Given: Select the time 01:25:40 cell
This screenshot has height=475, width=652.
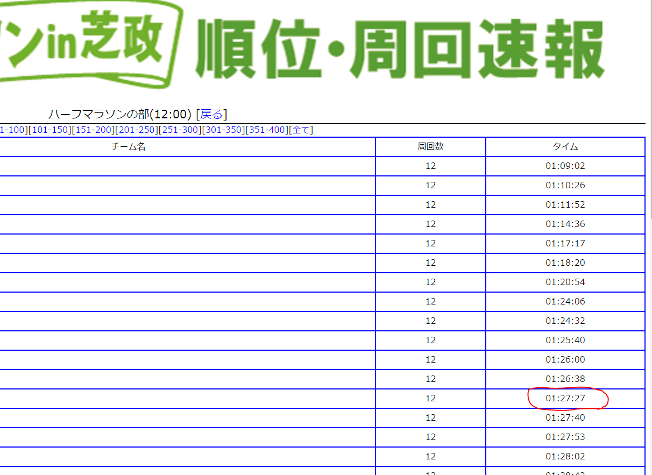Looking at the screenshot, I should [565, 341].
